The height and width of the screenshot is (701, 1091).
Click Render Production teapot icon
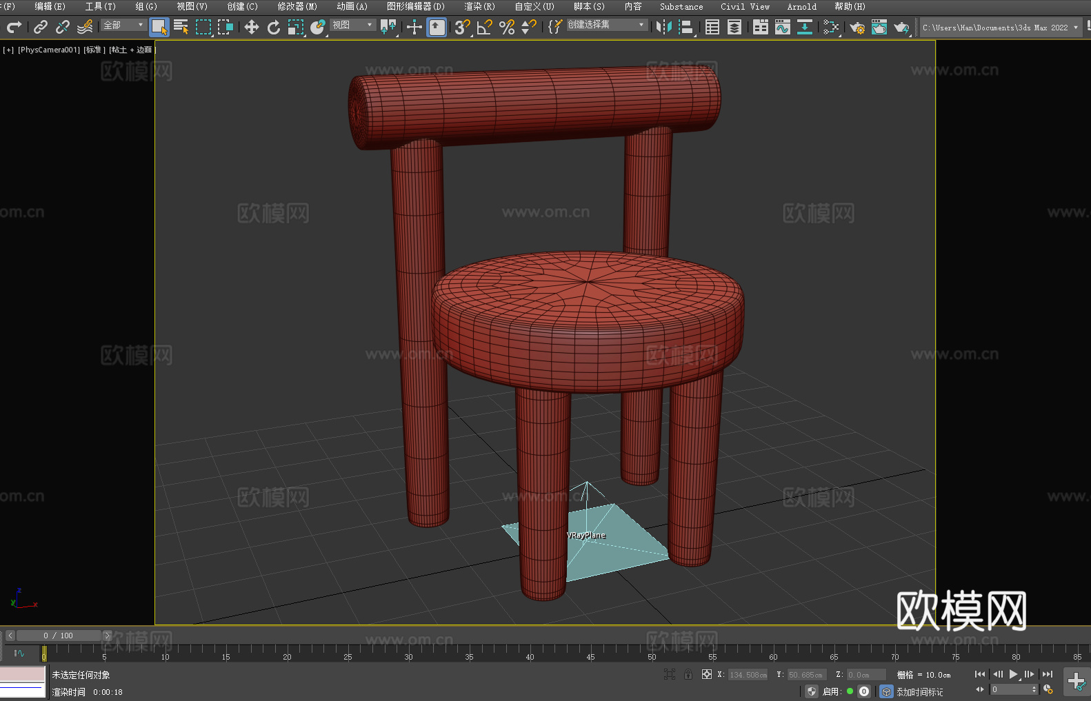point(901,28)
